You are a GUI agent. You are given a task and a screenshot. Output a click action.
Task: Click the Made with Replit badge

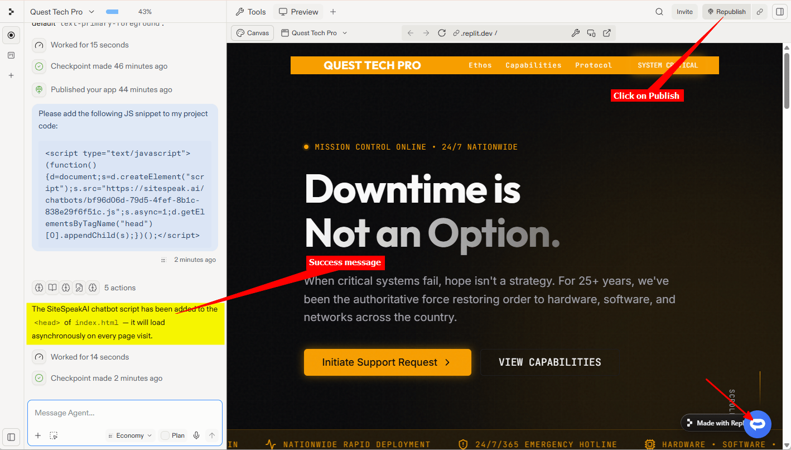pos(714,423)
